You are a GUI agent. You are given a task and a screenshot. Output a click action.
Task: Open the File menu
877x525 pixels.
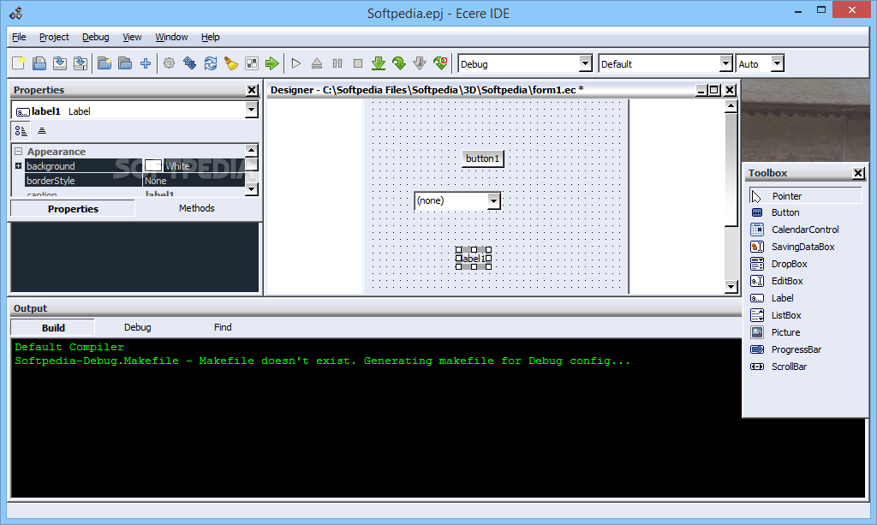click(19, 37)
